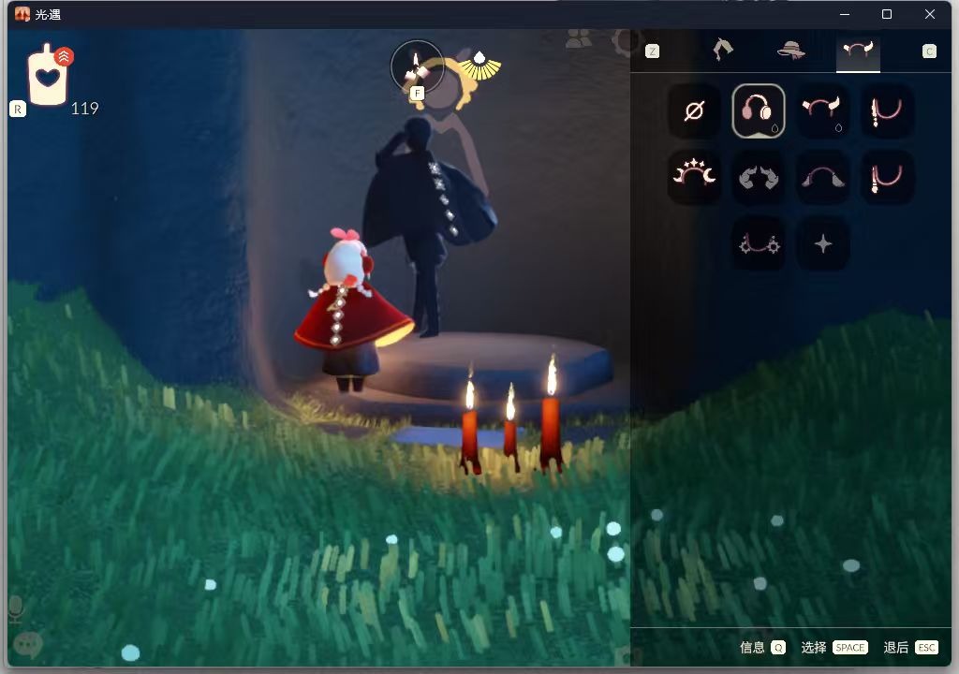Switch to the hairstyle tab
This screenshot has height=674, width=959.
[x=723, y=50]
